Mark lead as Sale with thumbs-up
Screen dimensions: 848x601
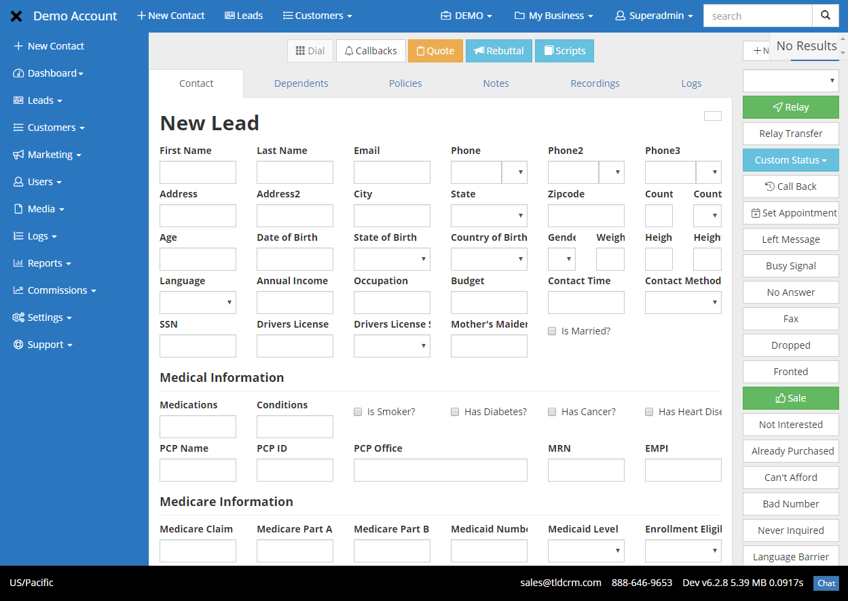tap(790, 398)
